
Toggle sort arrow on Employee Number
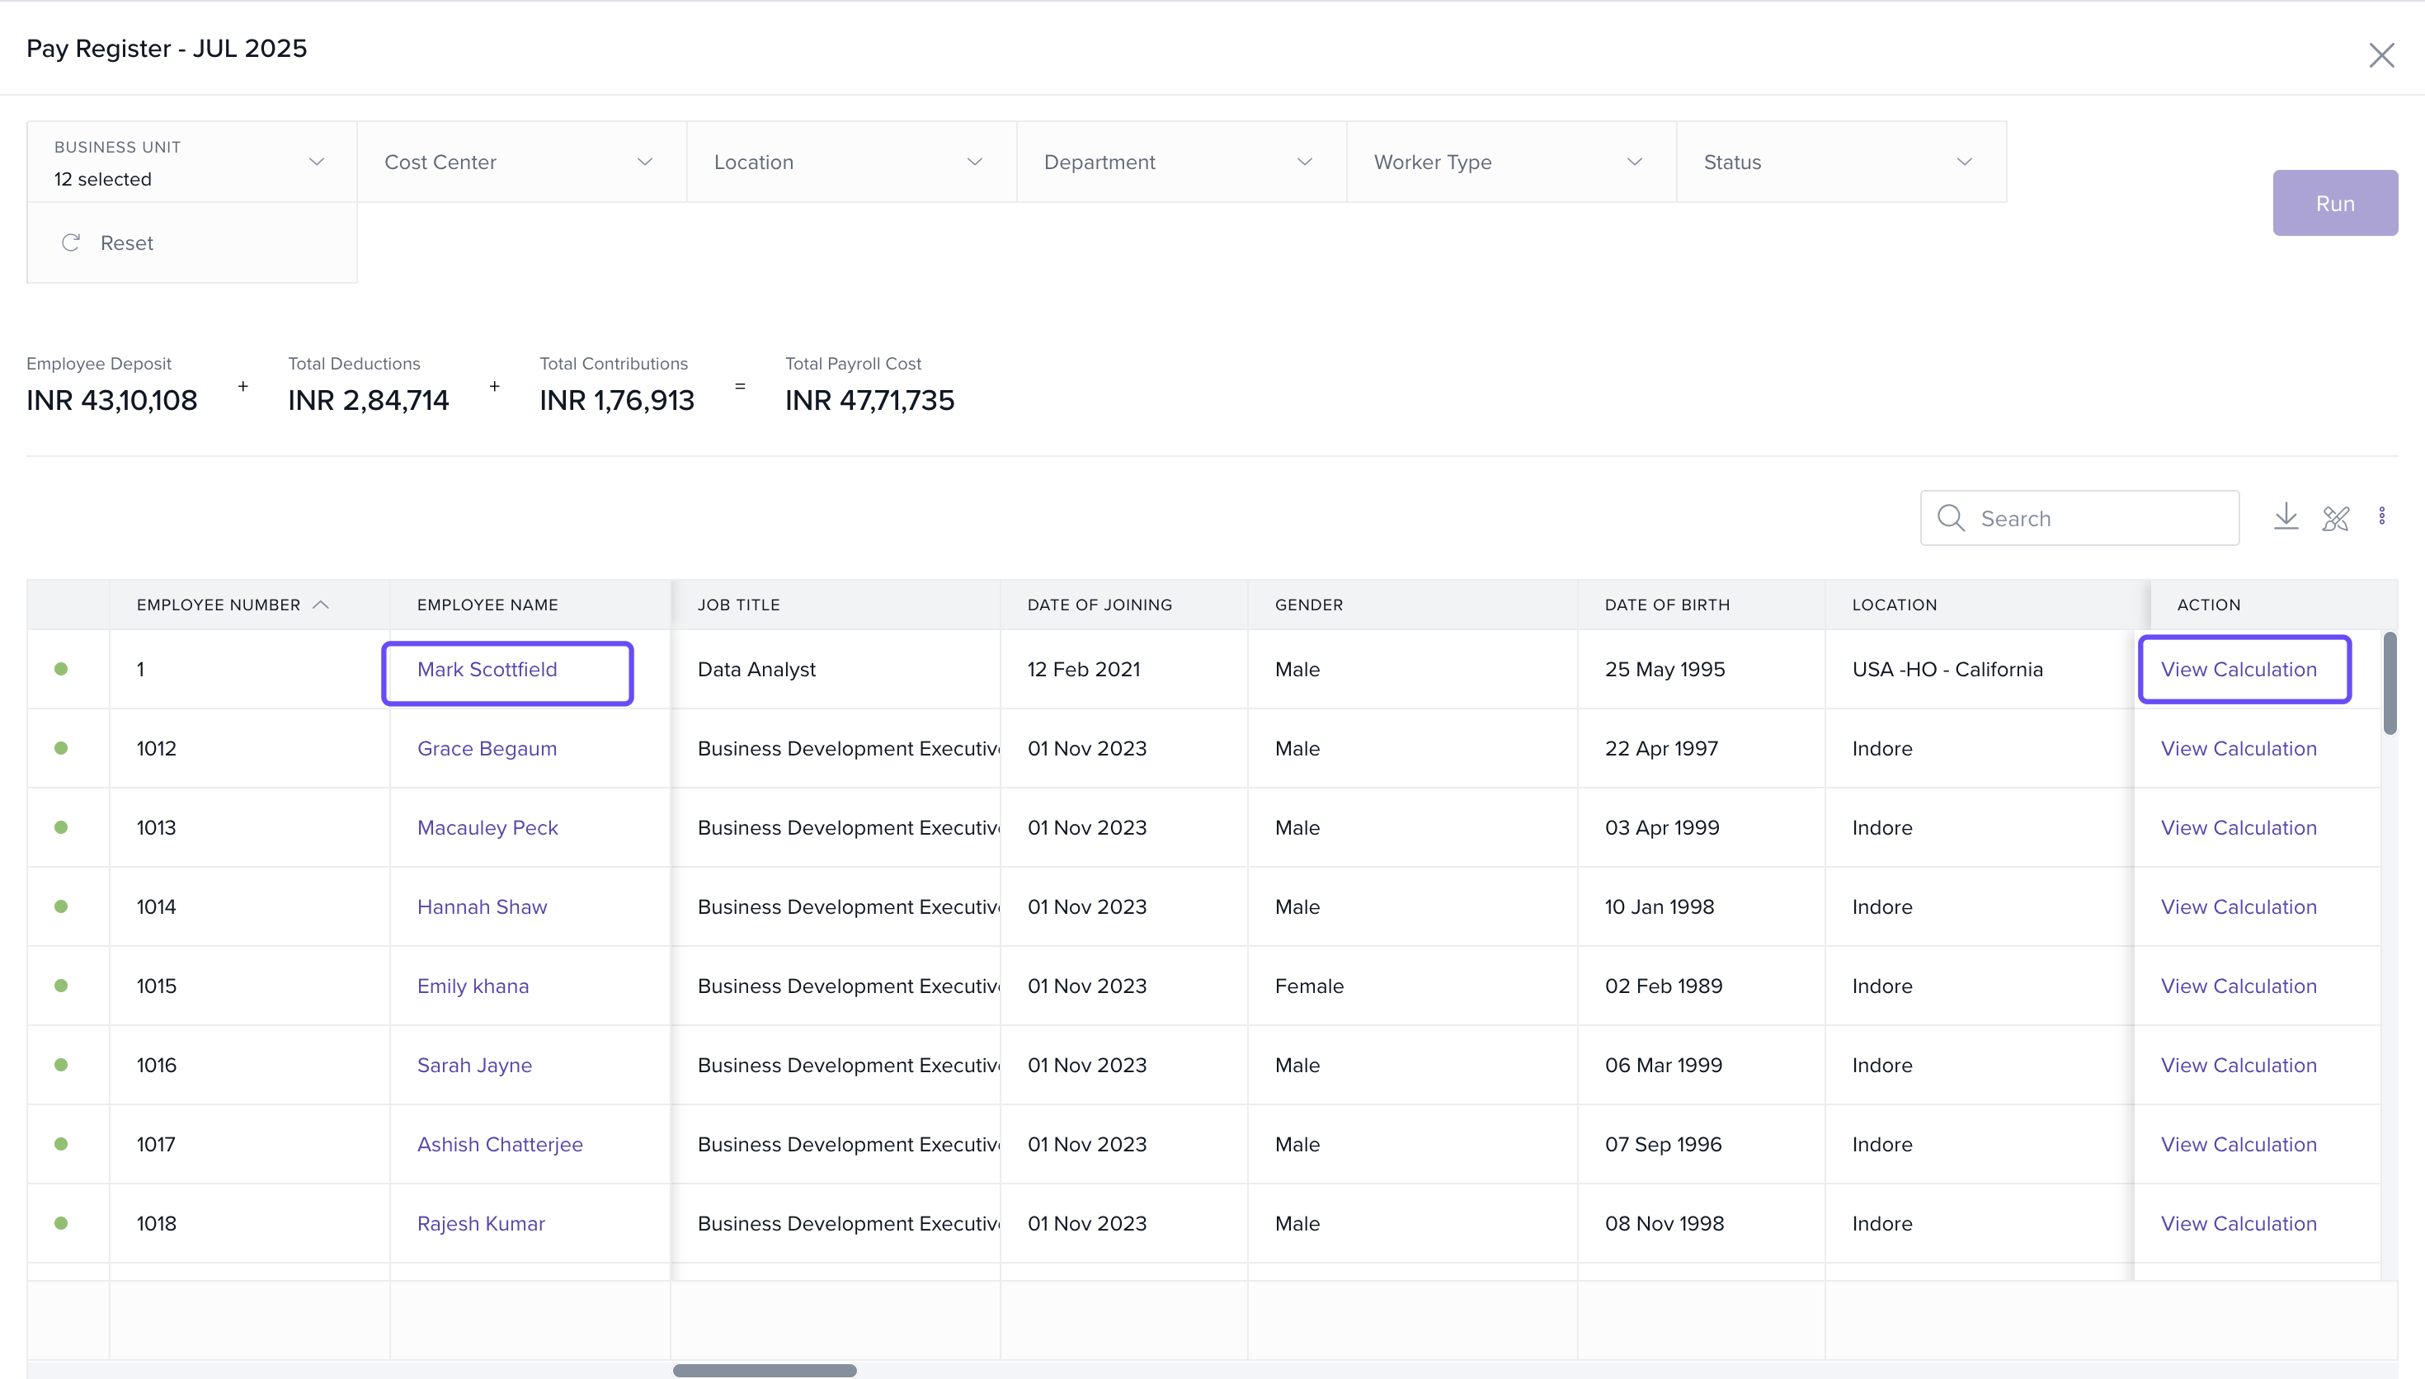321,605
